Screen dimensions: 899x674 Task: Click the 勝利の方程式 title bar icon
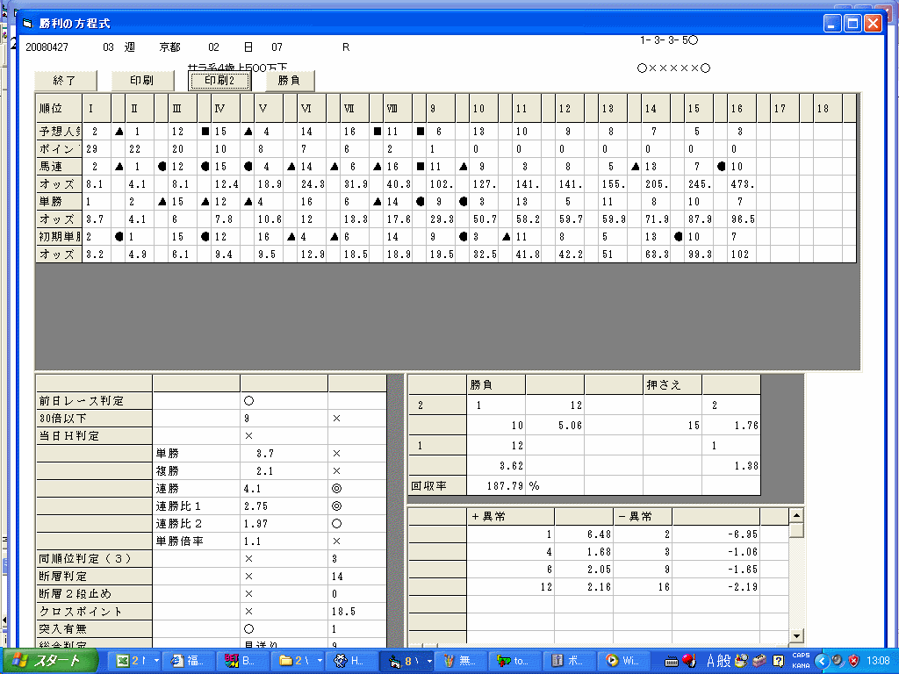click(x=27, y=24)
